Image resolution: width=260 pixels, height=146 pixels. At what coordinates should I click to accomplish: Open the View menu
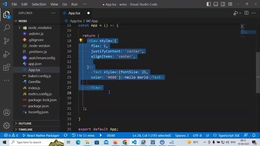(54, 4)
